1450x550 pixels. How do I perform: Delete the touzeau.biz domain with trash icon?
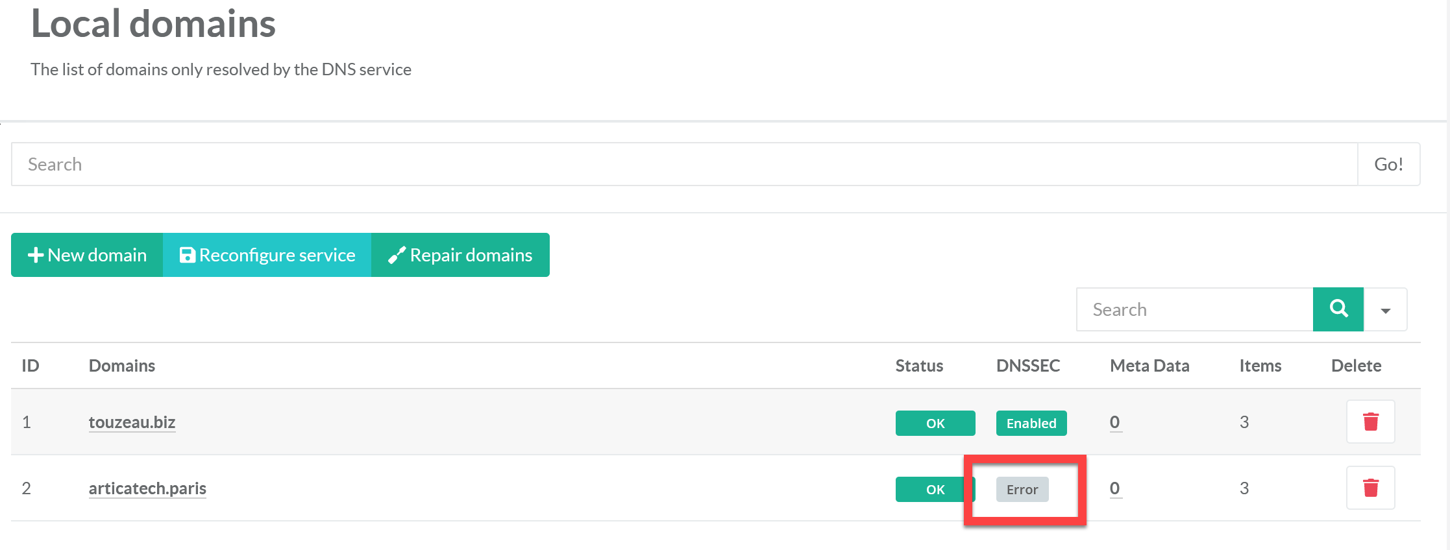[x=1370, y=422]
